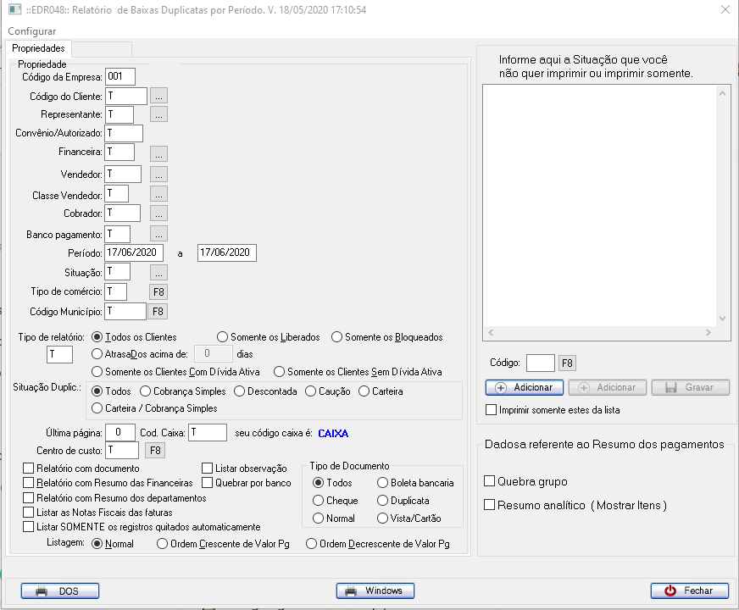The height and width of the screenshot is (610, 739).
Task: Open the Configurar menu
Action: click(x=32, y=31)
